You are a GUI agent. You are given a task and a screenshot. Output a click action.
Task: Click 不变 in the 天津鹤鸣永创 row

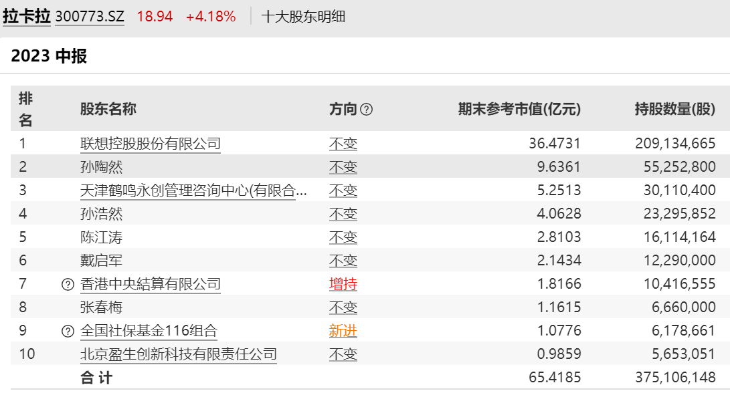click(x=343, y=190)
